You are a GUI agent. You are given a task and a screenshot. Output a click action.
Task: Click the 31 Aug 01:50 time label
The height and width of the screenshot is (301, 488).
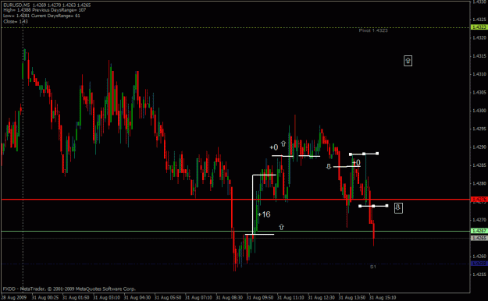[x=76, y=298]
